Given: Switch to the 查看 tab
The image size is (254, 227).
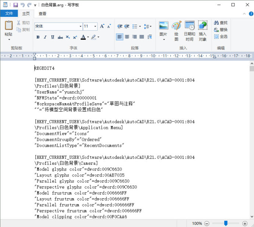Looking at the screenshot, I should pyautogui.click(x=42, y=14).
